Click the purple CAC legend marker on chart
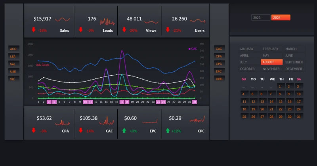This screenshot has width=317, height=166. tap(189, 49)
